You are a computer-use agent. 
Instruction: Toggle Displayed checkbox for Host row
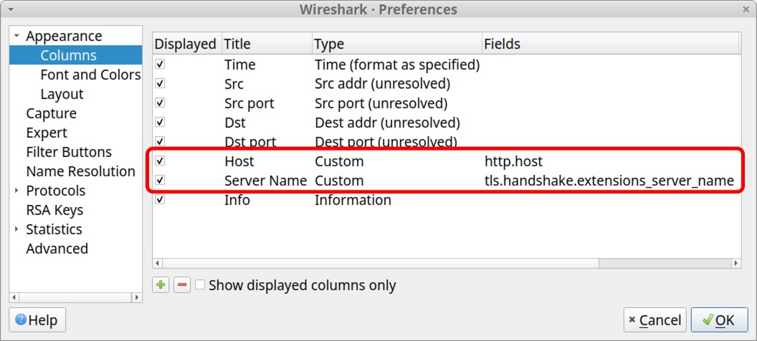click(161, 160)
